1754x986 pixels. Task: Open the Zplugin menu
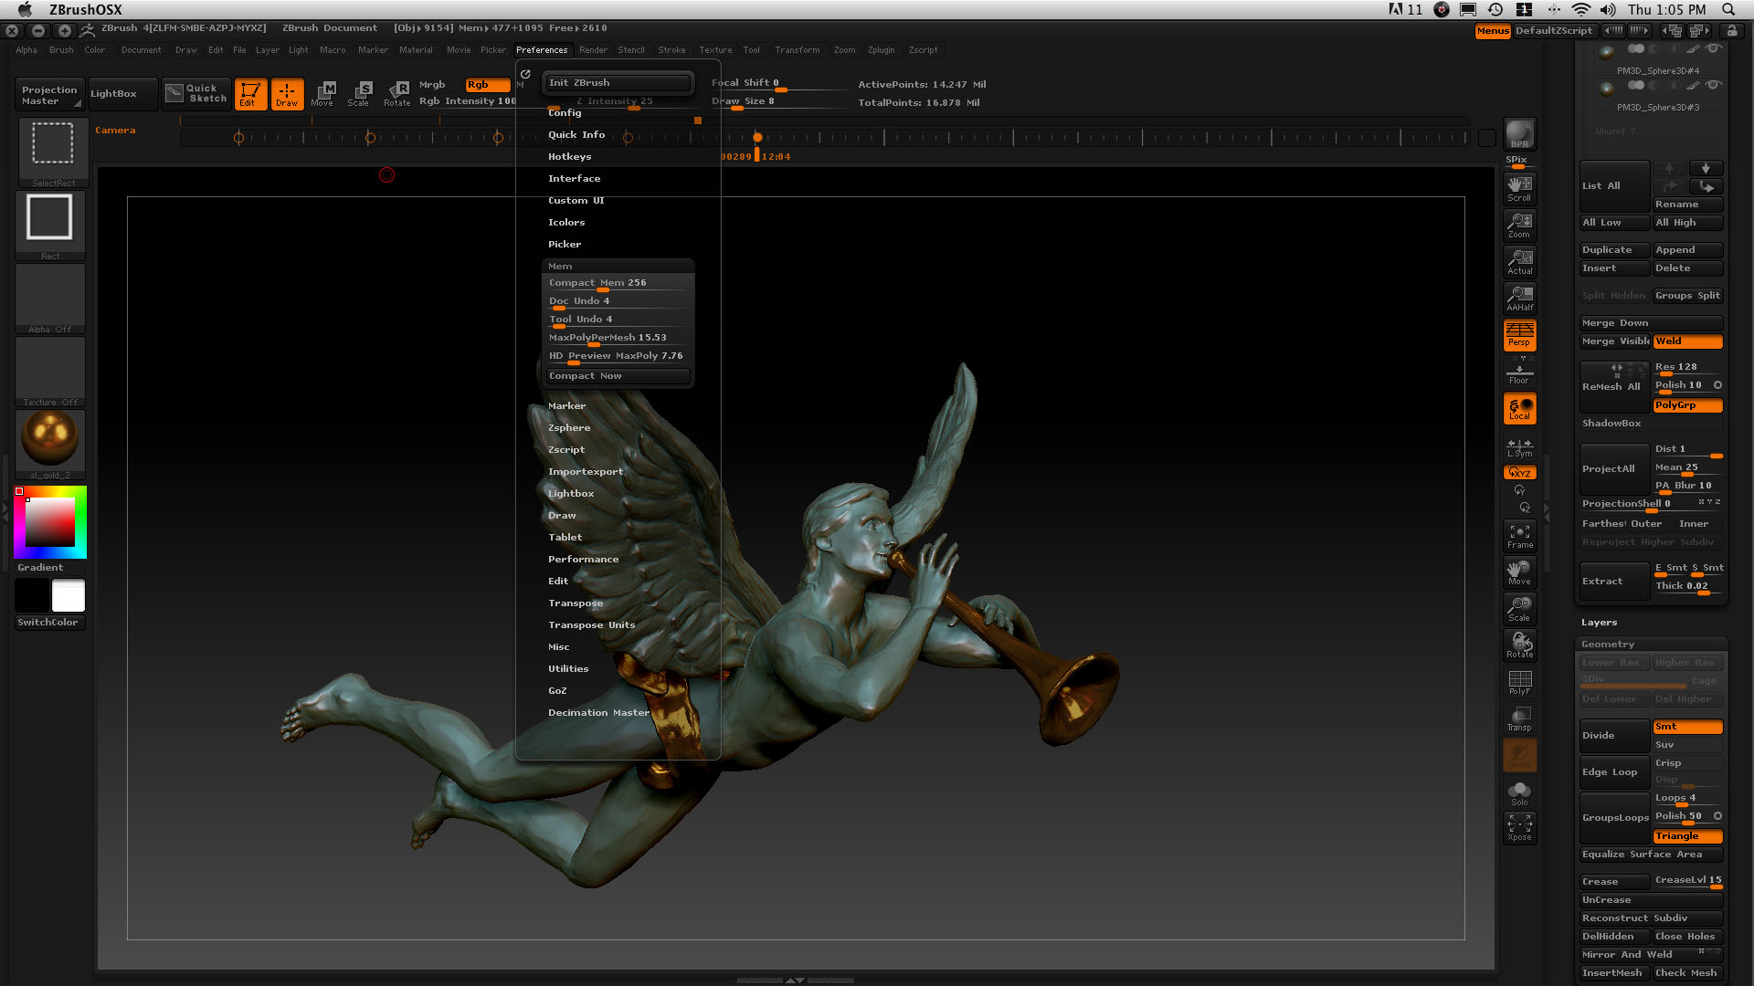tap(881, 50)
